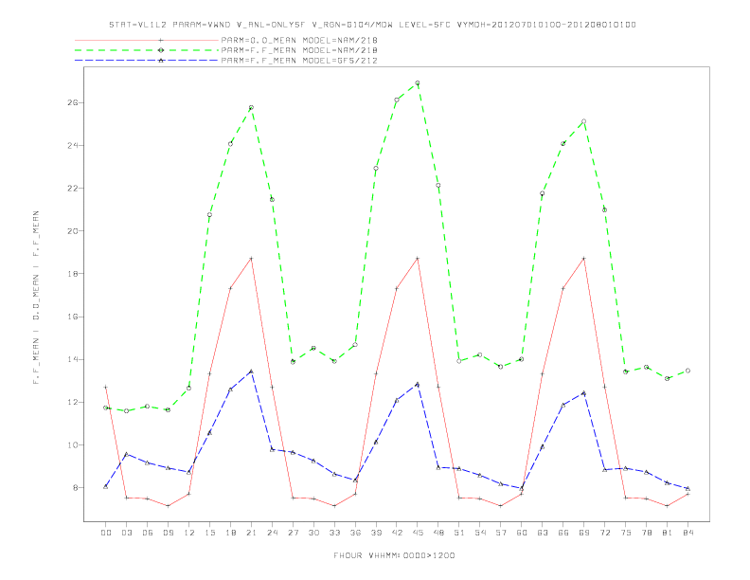
Task: Click y-axis tick label 10
Action: 72,445
